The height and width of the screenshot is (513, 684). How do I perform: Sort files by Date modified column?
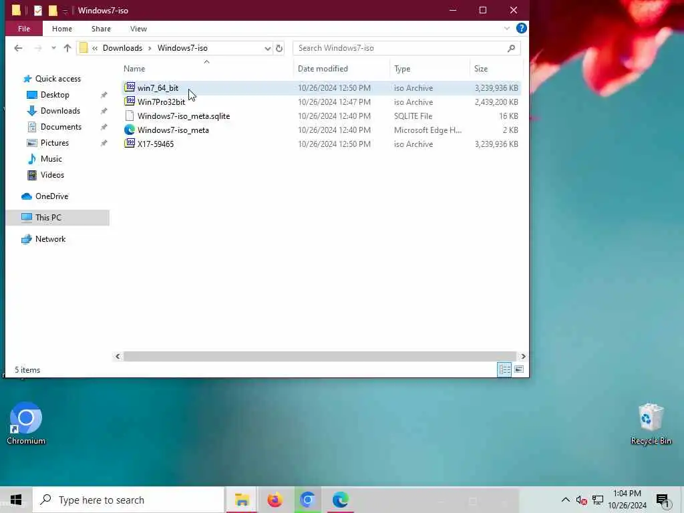(x=323, y=69)
